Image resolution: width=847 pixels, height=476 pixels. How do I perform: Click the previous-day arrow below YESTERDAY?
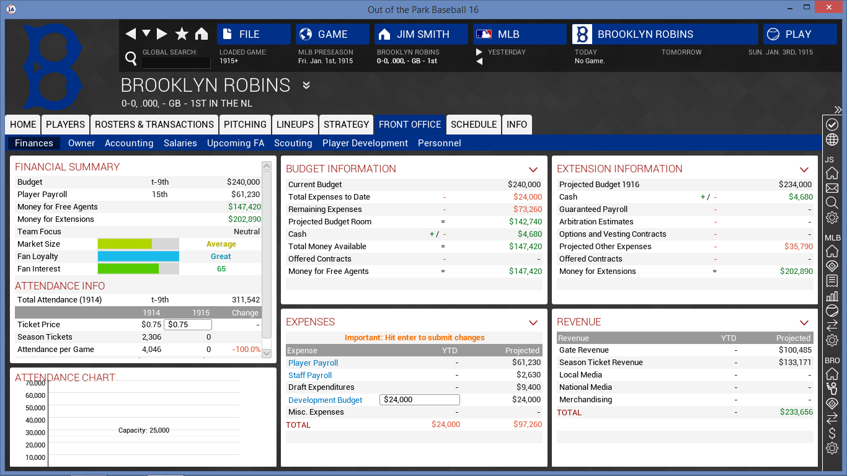(x=479, y=61)
